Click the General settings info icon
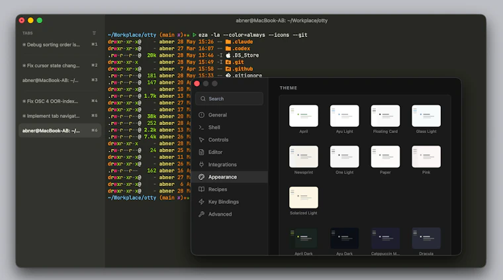Screen dimensions: 503x280 [201, 115]
